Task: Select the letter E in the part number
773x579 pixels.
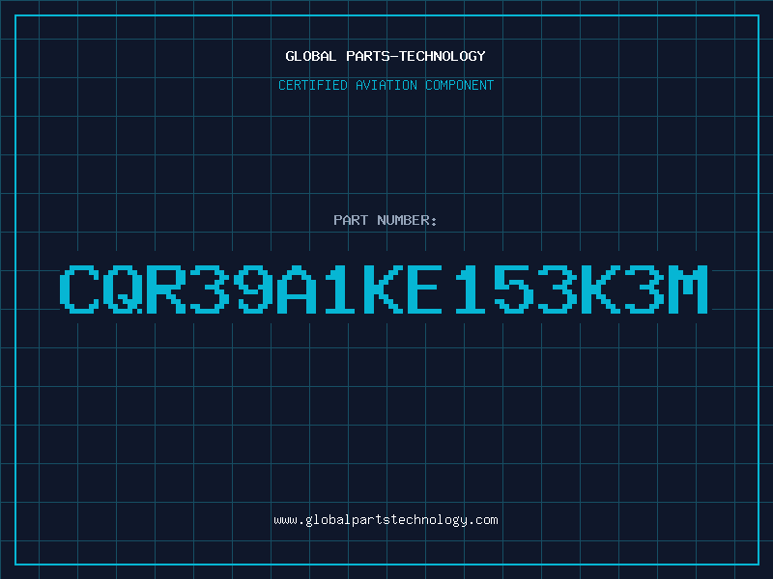Action: (422, 289)
